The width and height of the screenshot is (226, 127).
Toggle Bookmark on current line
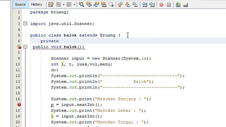135,5
